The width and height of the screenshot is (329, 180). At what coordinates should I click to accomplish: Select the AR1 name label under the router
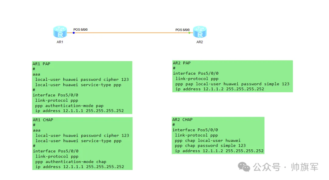tap(60, 42)
